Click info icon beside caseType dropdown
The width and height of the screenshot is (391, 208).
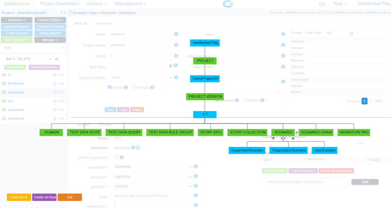(196, 176)
